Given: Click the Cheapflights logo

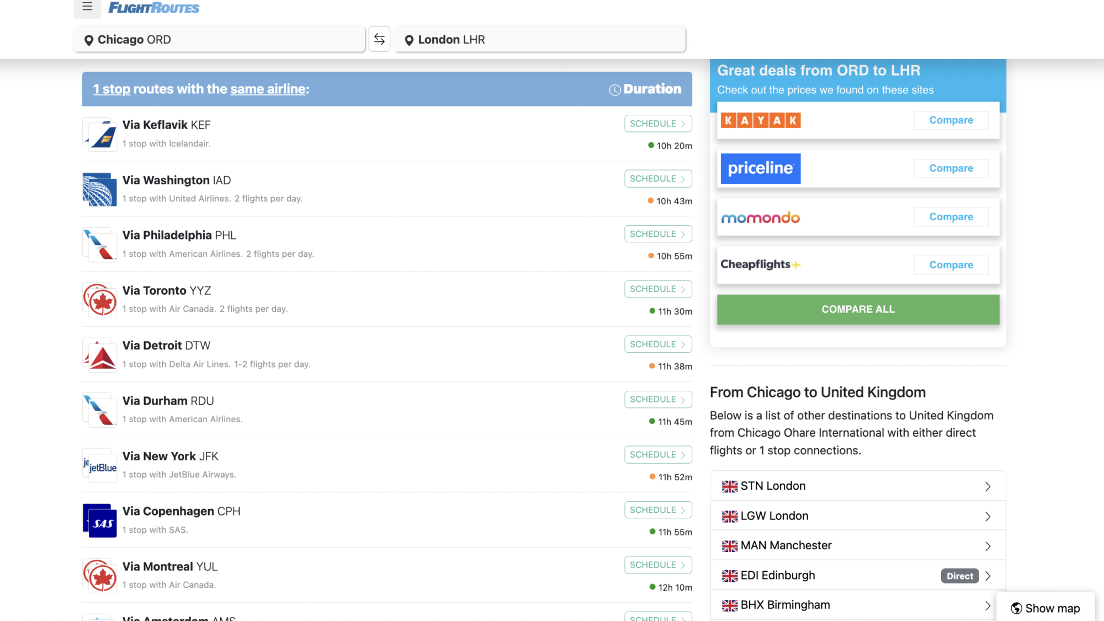Looking at the screenshot, I should click(761, 264).
